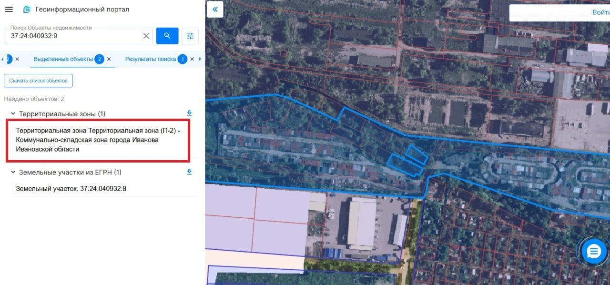The height and width of the screenshot is (285, 610).
Task: Open the search filter settings
Action: (x=190, y=36)
